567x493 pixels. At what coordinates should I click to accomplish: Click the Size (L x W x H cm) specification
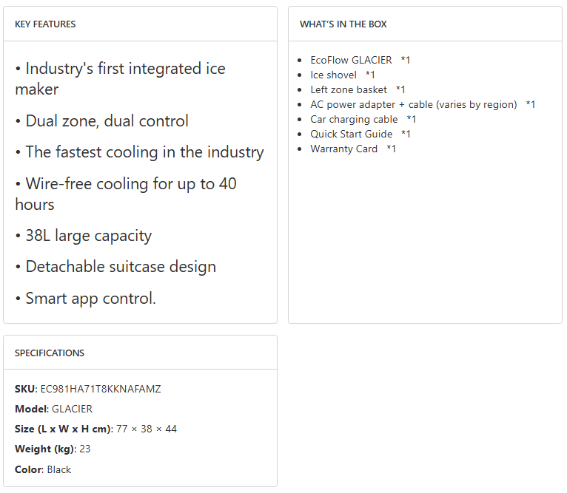tap(95, 429)
